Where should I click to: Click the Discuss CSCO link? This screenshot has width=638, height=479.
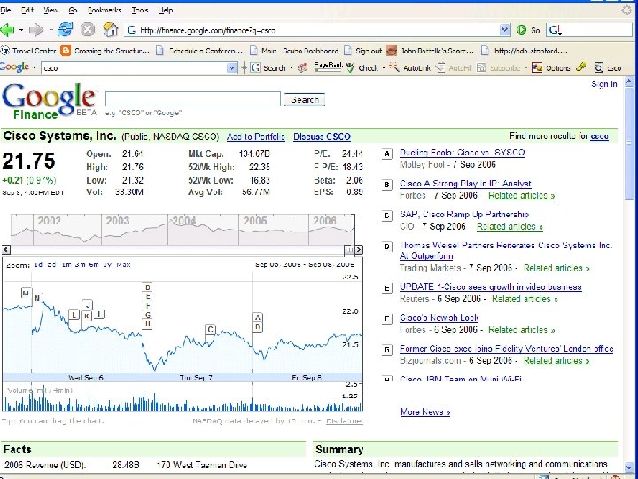point(322,137)
